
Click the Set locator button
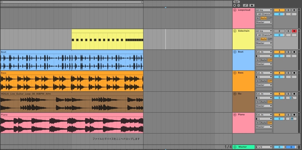coord(236,2)
